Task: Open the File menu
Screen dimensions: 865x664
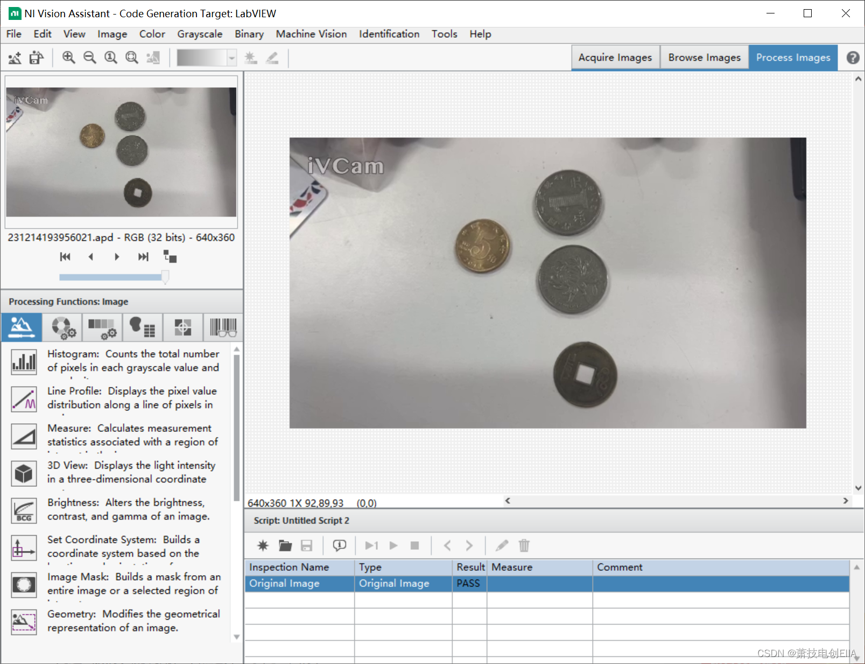Action: 14,34
